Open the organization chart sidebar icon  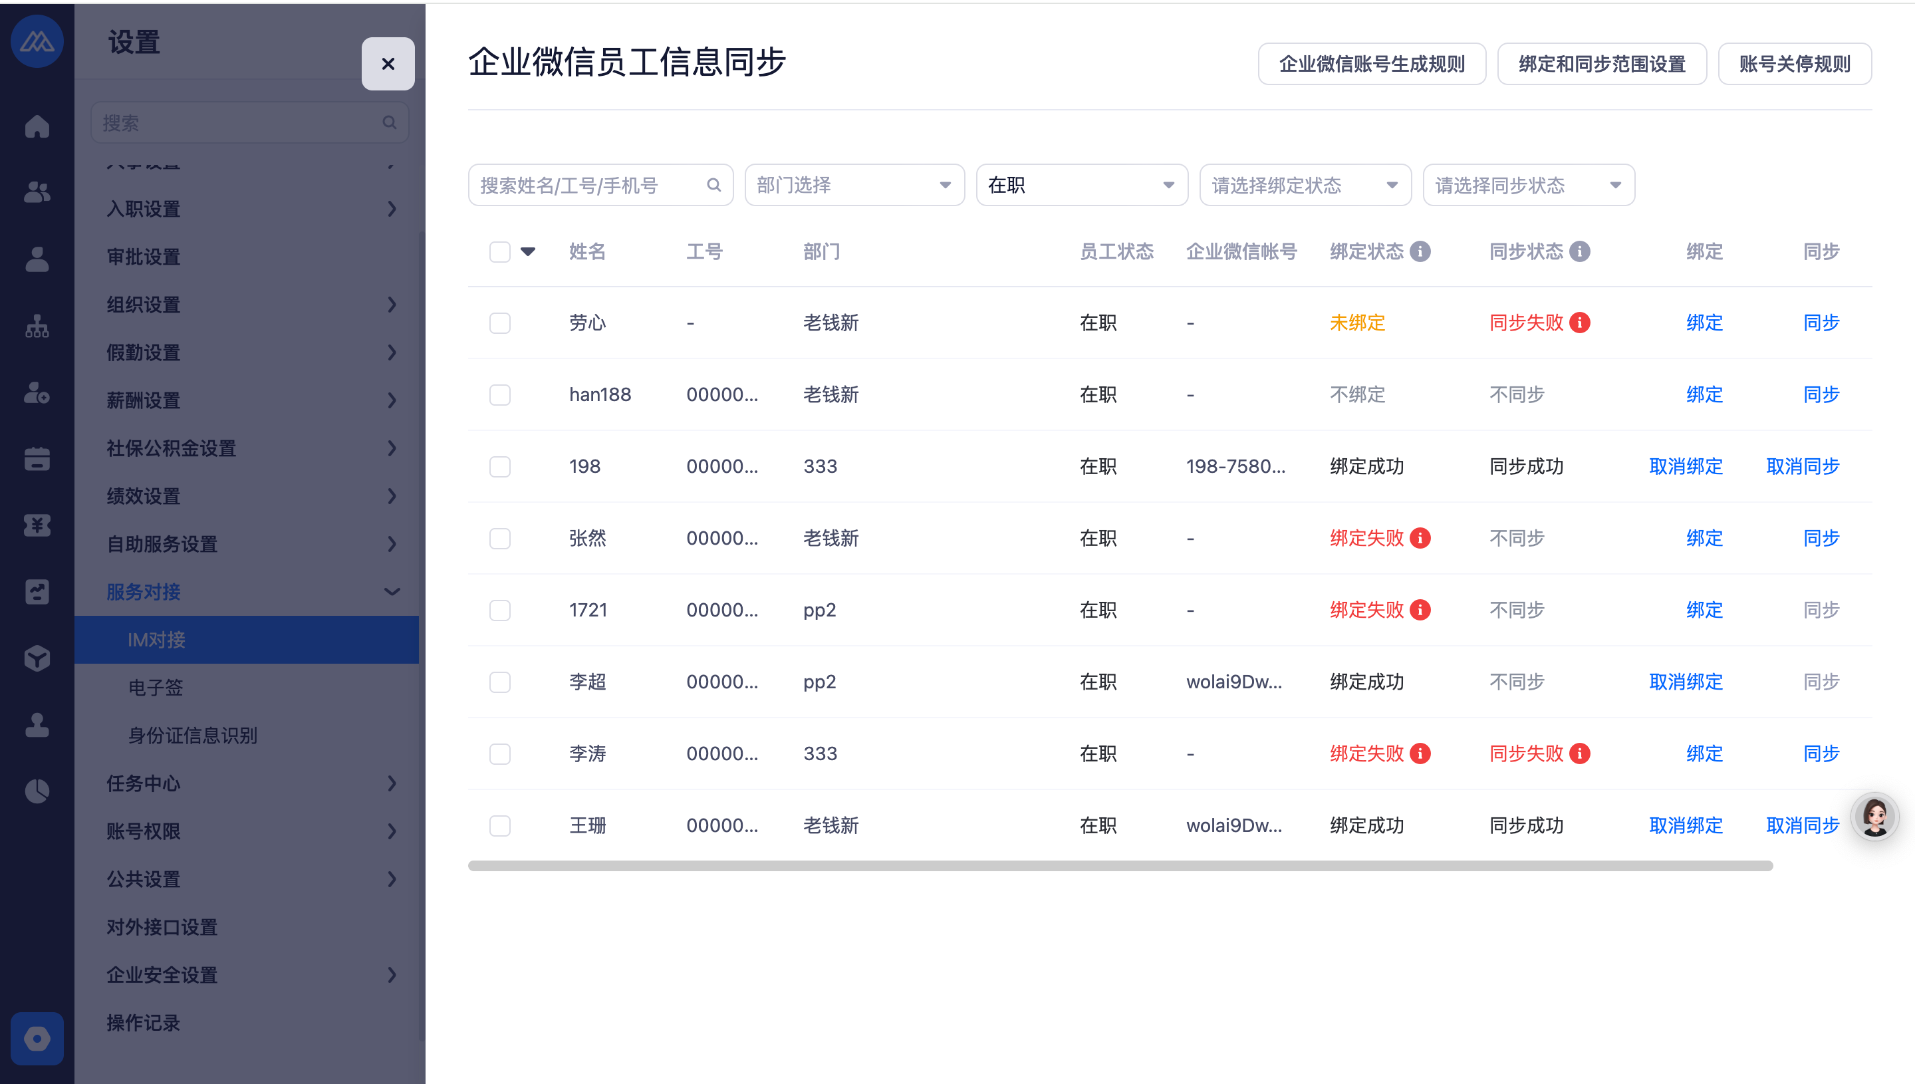(x=37, y=325)
